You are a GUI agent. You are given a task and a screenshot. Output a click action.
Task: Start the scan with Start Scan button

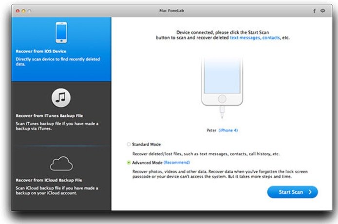[x=293, y=192]
